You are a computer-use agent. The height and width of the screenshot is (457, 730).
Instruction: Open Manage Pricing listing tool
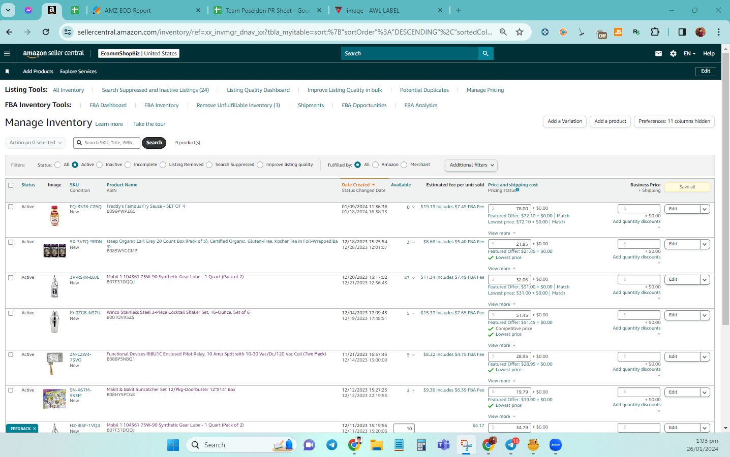click(x=485, y=90)
